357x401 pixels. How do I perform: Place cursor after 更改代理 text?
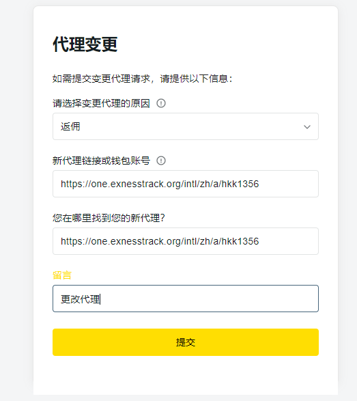[x=100, y=299]
